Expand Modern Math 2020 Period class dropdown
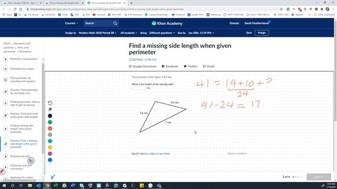Screen dimensions: 337x189 [97, 33]
